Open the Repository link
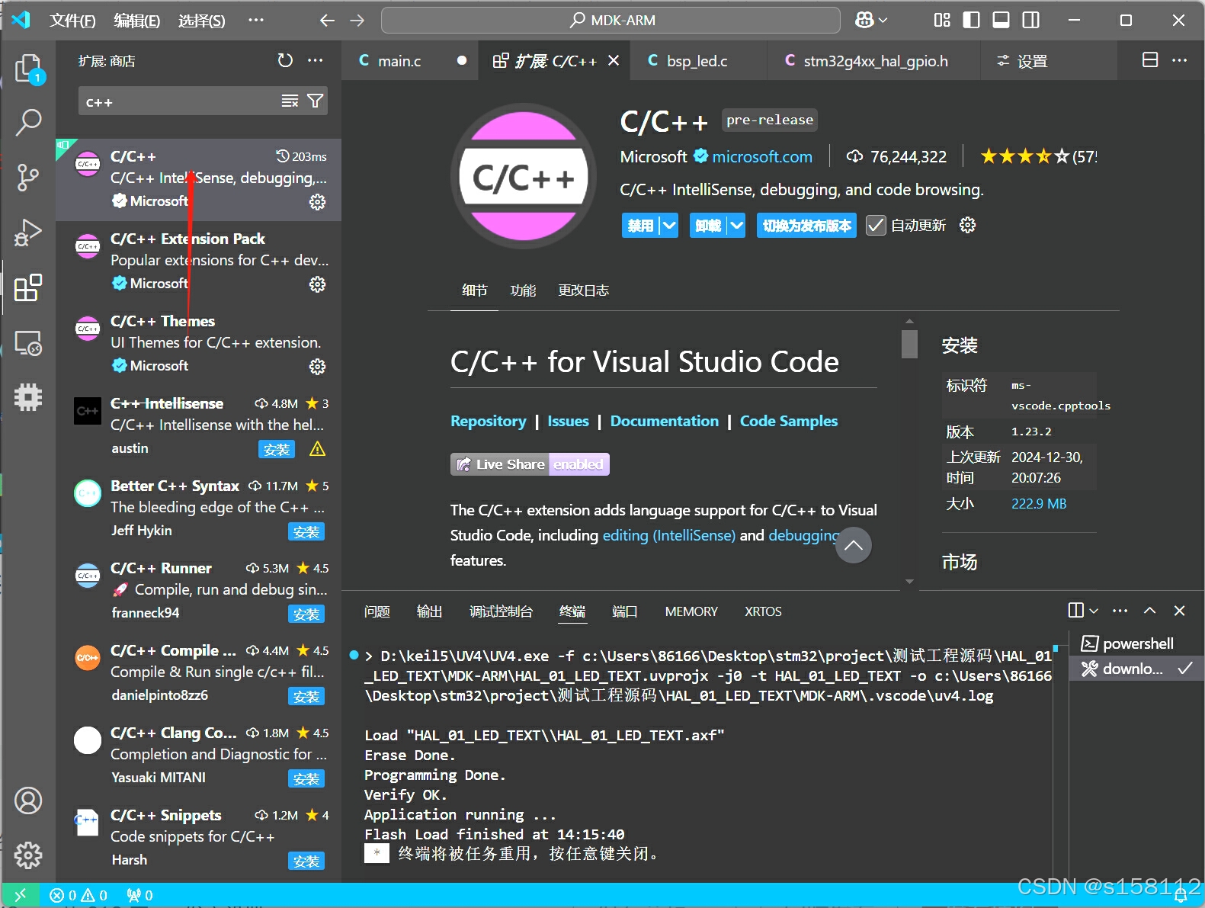Image resolution: width=1205 pixels, height=908 pixels. (x=488, y=421)
